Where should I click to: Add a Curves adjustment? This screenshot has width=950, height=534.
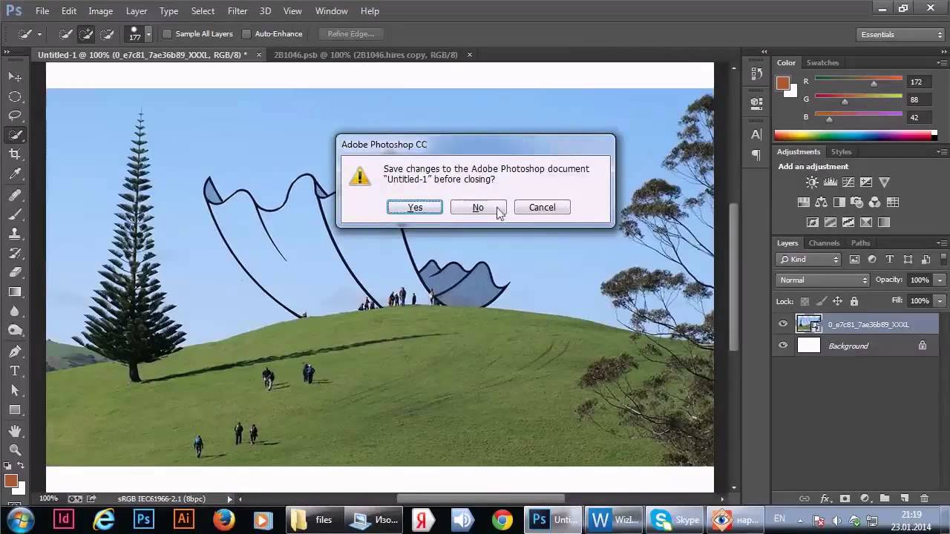coord(848,182)
